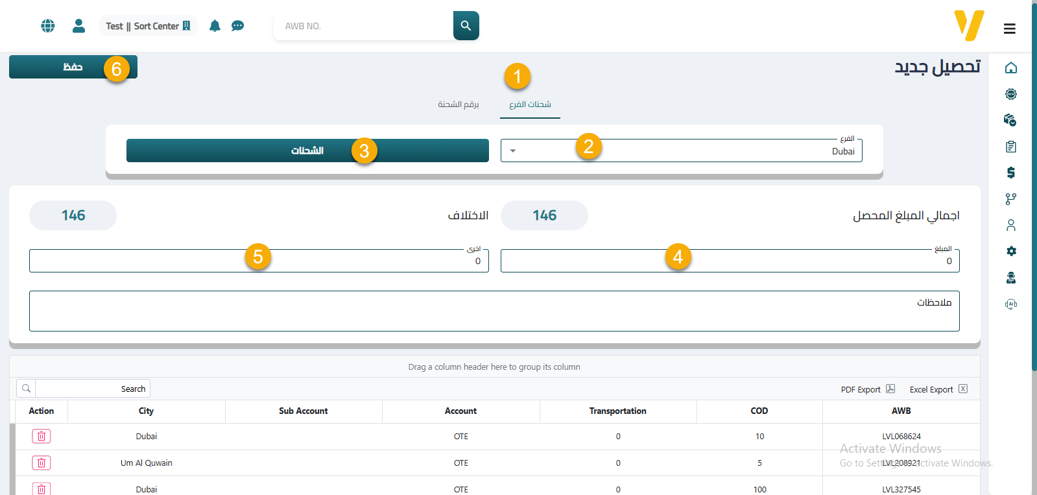Open the settings gear in sidebar
The image size is (1037, 495).
1010,251
